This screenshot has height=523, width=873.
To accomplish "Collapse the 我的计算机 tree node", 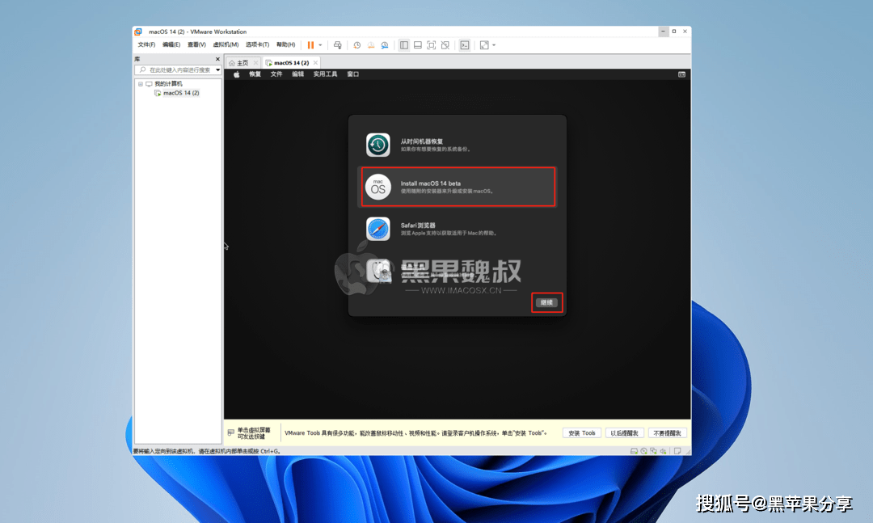I will (141, 84).
